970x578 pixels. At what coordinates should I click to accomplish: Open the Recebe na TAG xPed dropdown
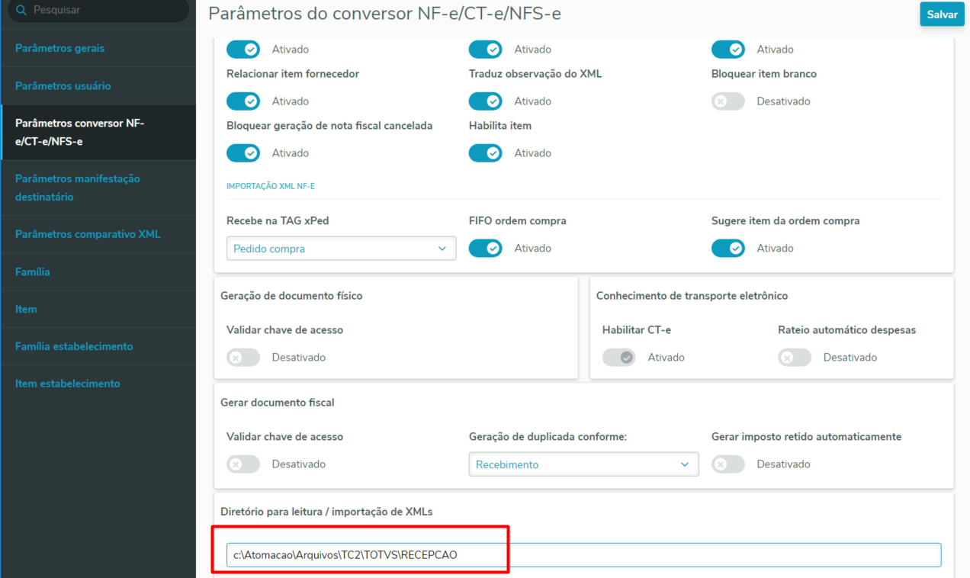point(341,249)
